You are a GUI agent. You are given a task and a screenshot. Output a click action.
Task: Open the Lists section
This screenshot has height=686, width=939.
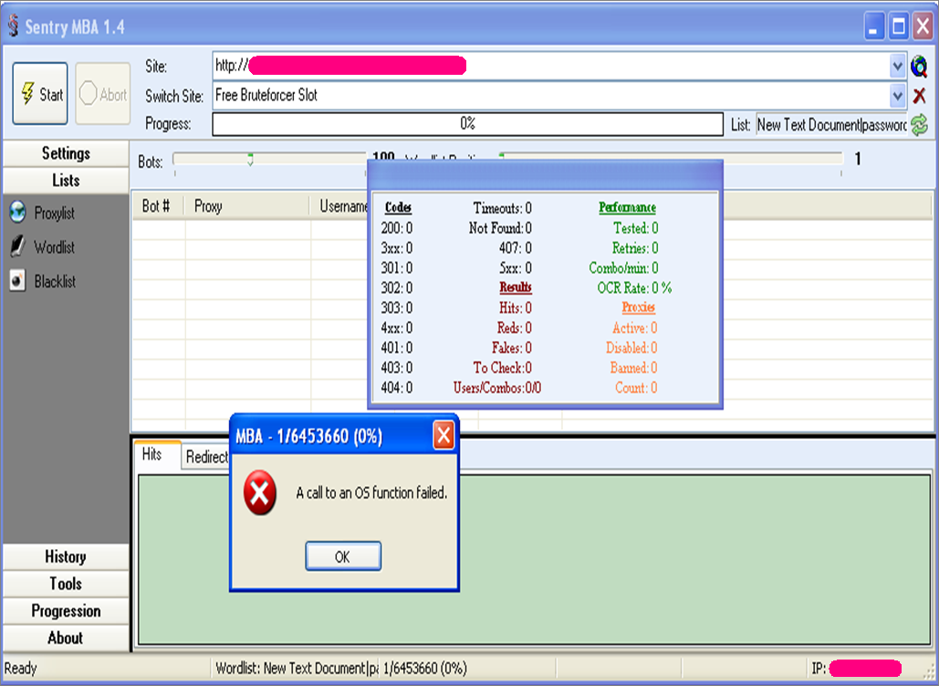click(x=66, y=181)
